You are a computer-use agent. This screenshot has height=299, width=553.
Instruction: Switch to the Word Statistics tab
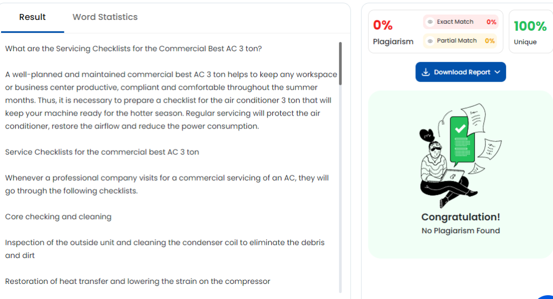[105, 17]
